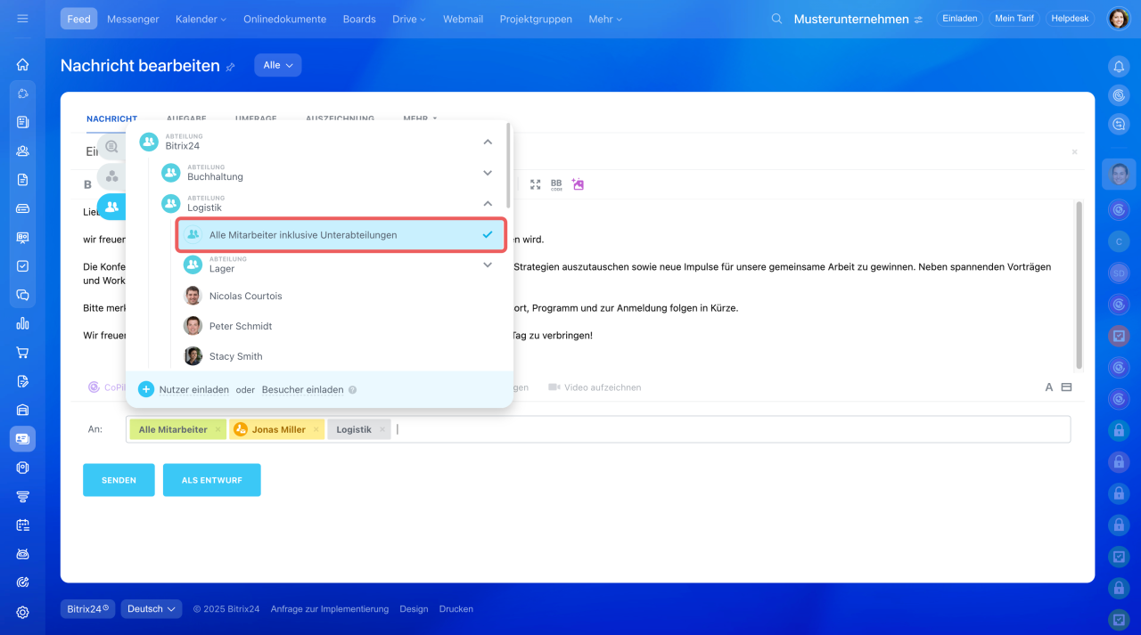Open the Kalender dropdown menu

click(x=201, y=19)
